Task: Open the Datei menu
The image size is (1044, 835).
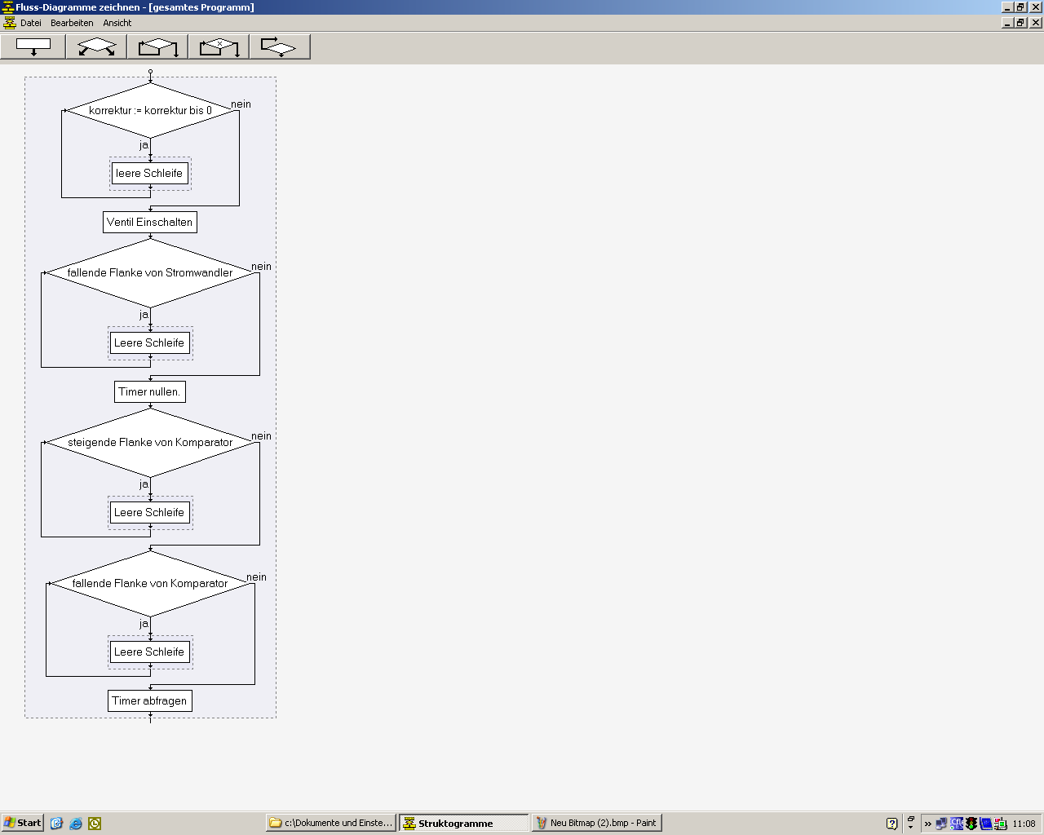Action: point(31,23)
